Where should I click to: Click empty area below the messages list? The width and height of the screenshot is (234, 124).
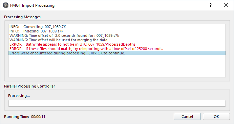coord(117,66)
